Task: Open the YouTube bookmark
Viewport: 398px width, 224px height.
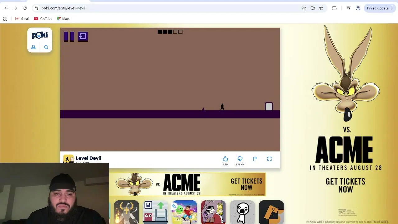Action: 43,19
